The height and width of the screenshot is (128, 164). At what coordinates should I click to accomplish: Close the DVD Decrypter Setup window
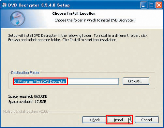pyautogui.click(x=159, y=5)
